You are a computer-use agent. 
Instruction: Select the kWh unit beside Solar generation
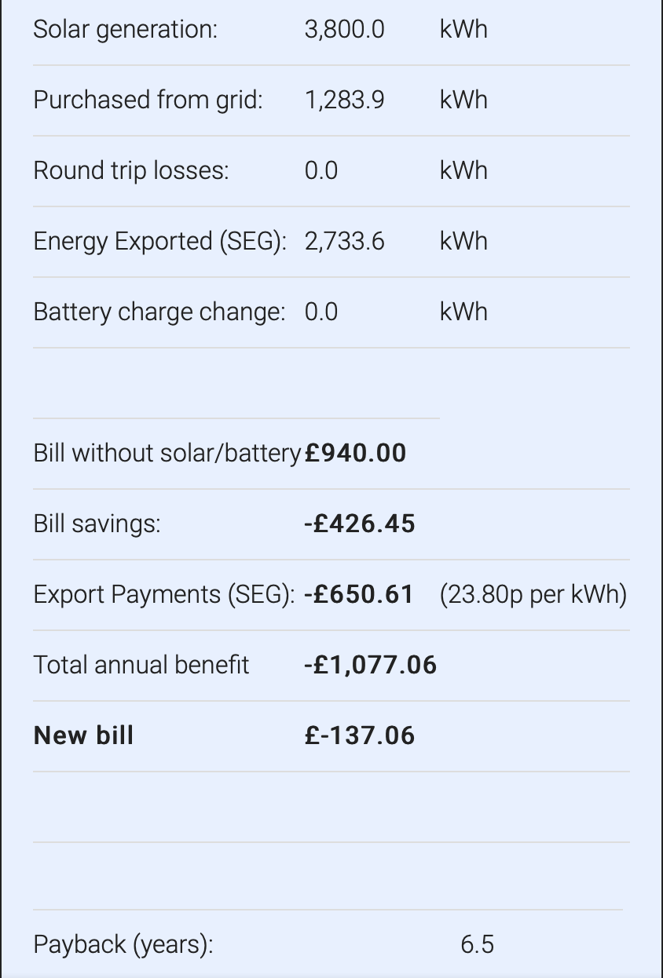click(x=463, y=30)
